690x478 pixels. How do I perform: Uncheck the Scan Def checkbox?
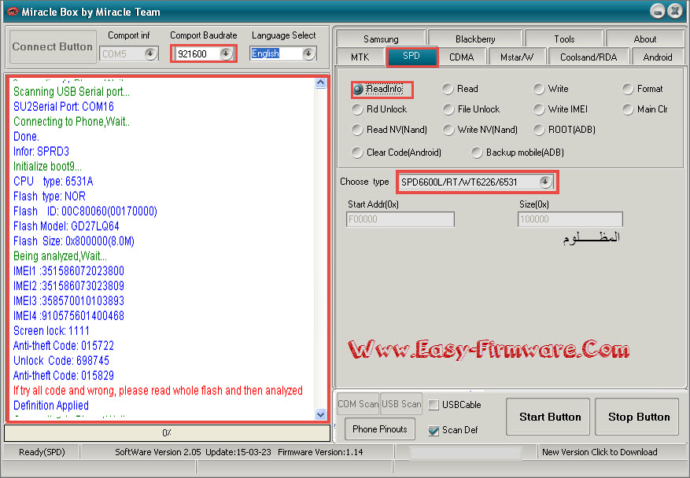[434, 430]
